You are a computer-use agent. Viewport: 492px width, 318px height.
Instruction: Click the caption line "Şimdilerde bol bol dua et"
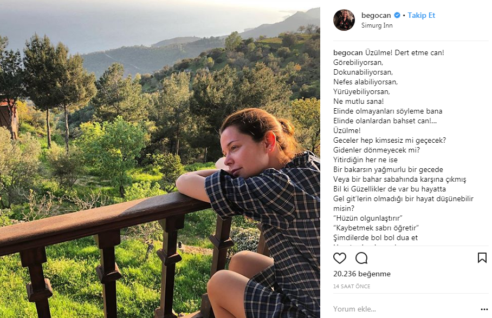tap(376, 237)
